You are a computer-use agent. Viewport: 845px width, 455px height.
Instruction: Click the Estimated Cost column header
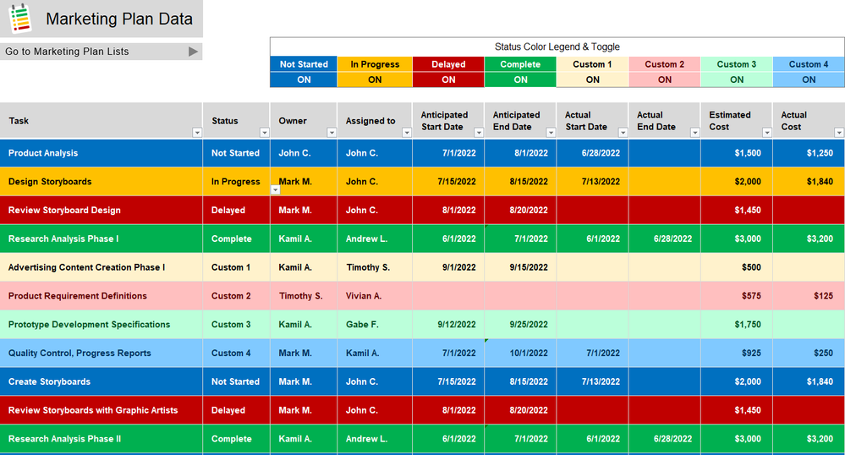[x=737, y=121]
